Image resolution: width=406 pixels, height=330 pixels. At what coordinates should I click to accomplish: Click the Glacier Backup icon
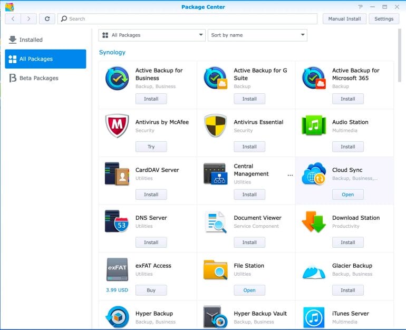[314, 270]
